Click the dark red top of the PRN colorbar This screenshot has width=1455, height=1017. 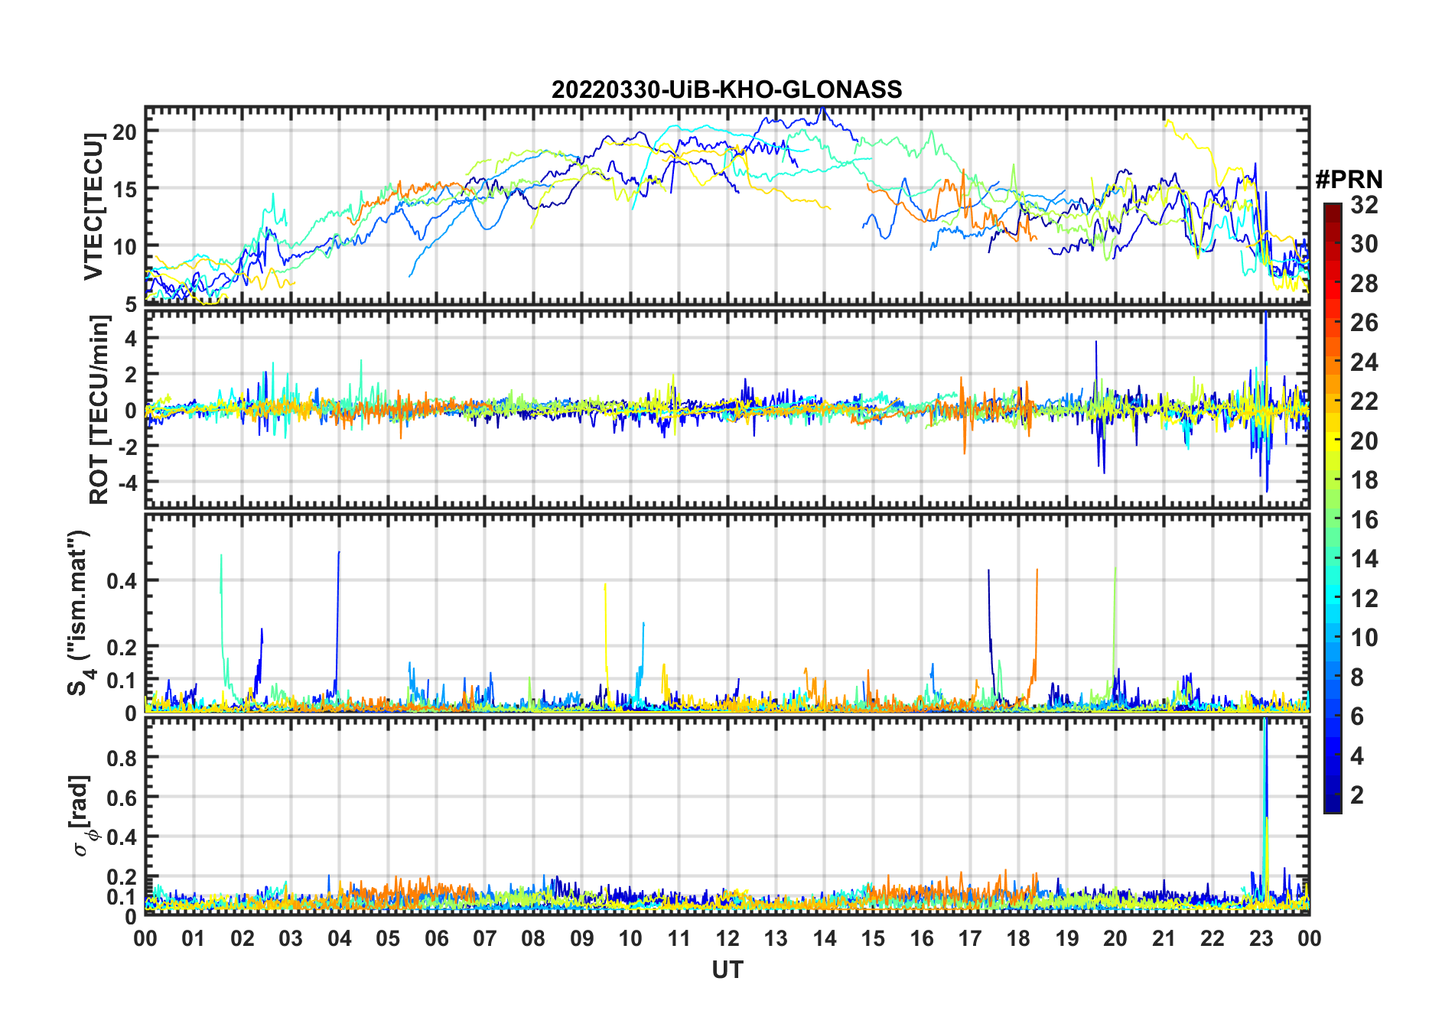(1333, 213)
